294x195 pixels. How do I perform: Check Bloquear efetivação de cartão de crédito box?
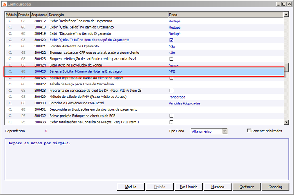(171, 59)
